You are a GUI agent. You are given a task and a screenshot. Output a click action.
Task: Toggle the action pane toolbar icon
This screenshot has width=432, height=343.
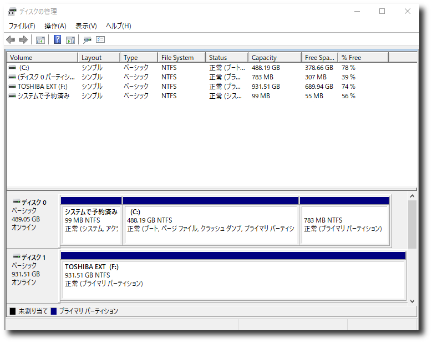(70, 40)
